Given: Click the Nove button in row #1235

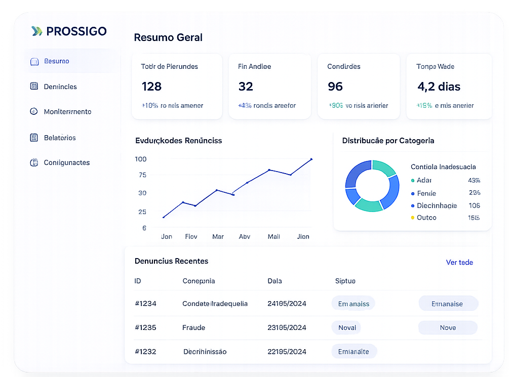Looking at the screenshot, I should (x=448, y=328).
